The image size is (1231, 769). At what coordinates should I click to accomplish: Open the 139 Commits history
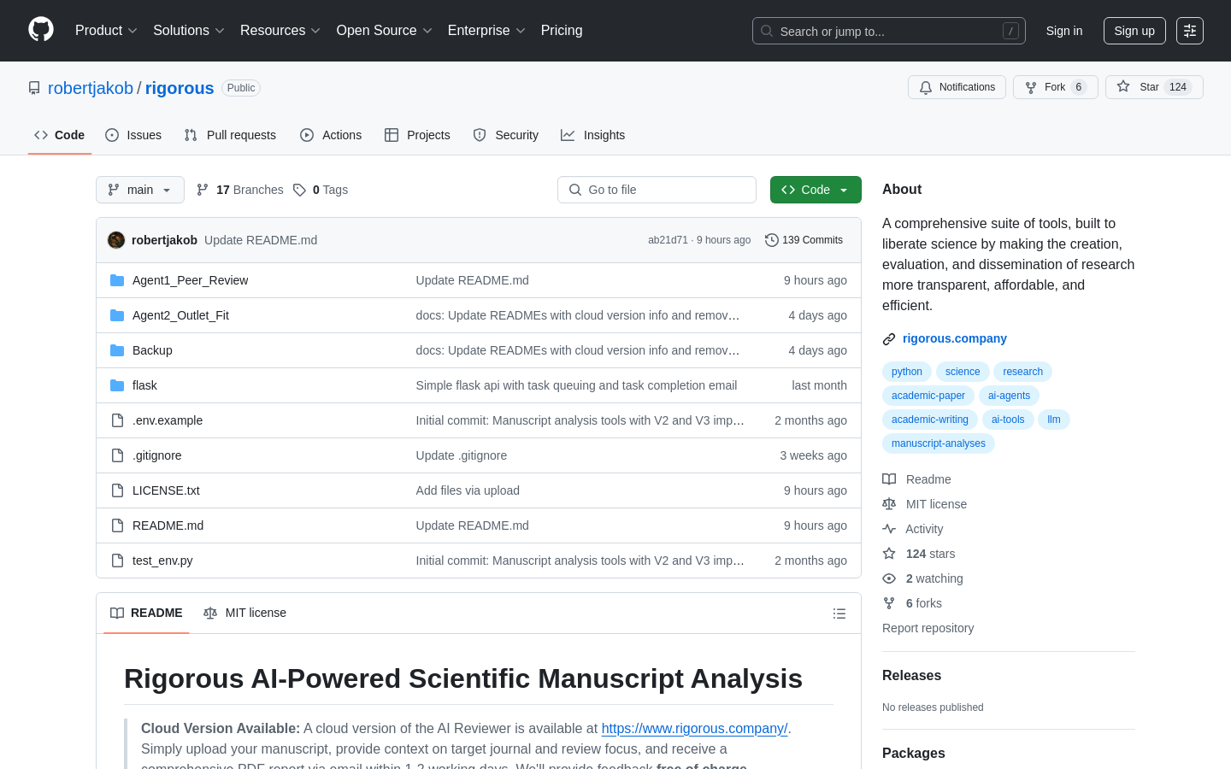pyautogui.click(x=804, y=240)
